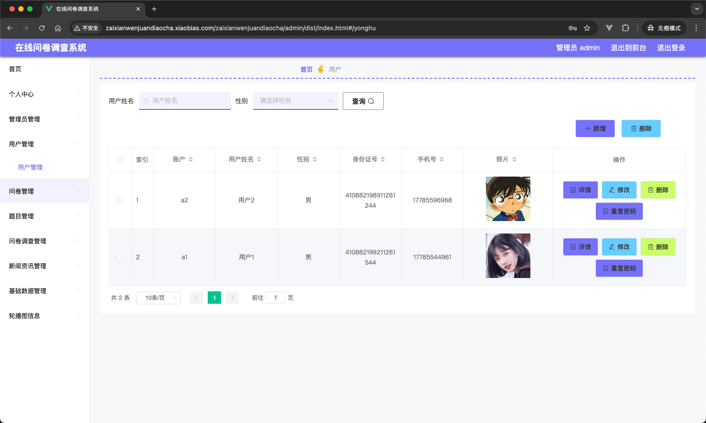The image size is (706, 423).
Task: Expand 轮播图信息 sidebar menu
Action: (45, 316)
